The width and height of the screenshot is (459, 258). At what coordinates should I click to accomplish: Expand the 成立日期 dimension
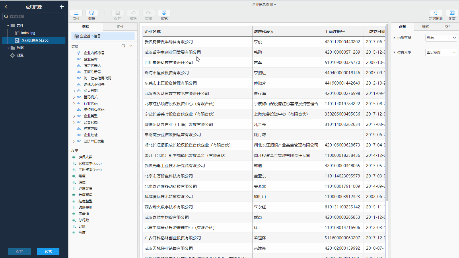74,91
